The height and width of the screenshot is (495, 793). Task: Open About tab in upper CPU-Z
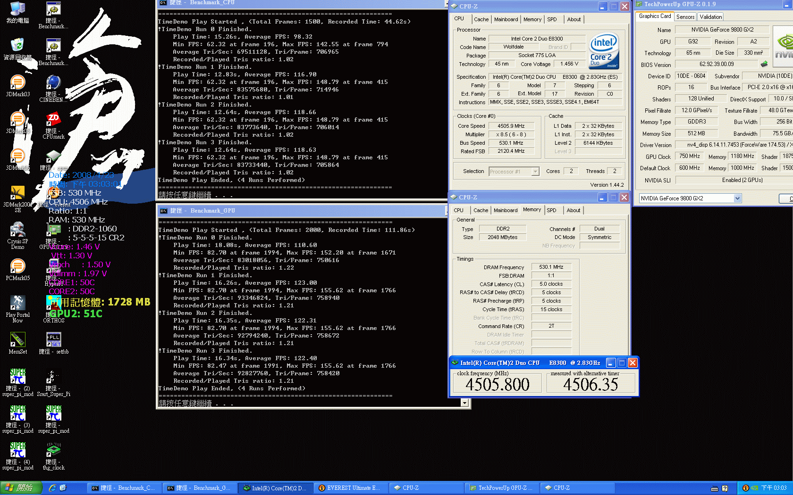click(x=574, y=19)
